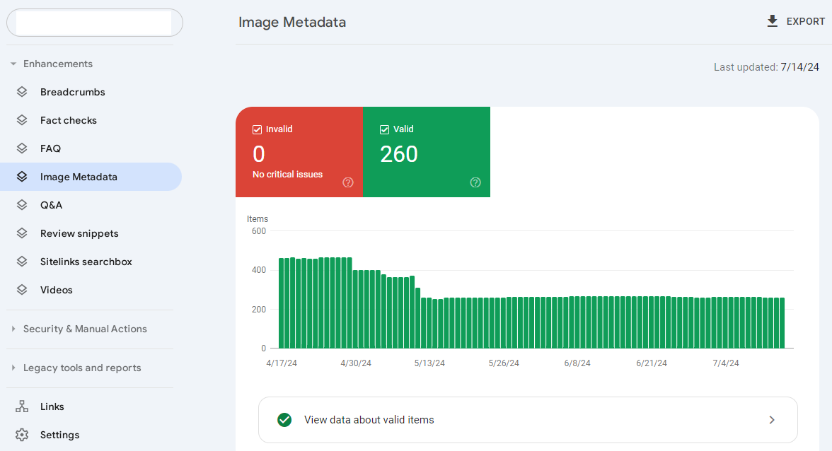832x451 pixels.
Task: Open the Sitelinks searchbox report
Action: pos(86,262)
